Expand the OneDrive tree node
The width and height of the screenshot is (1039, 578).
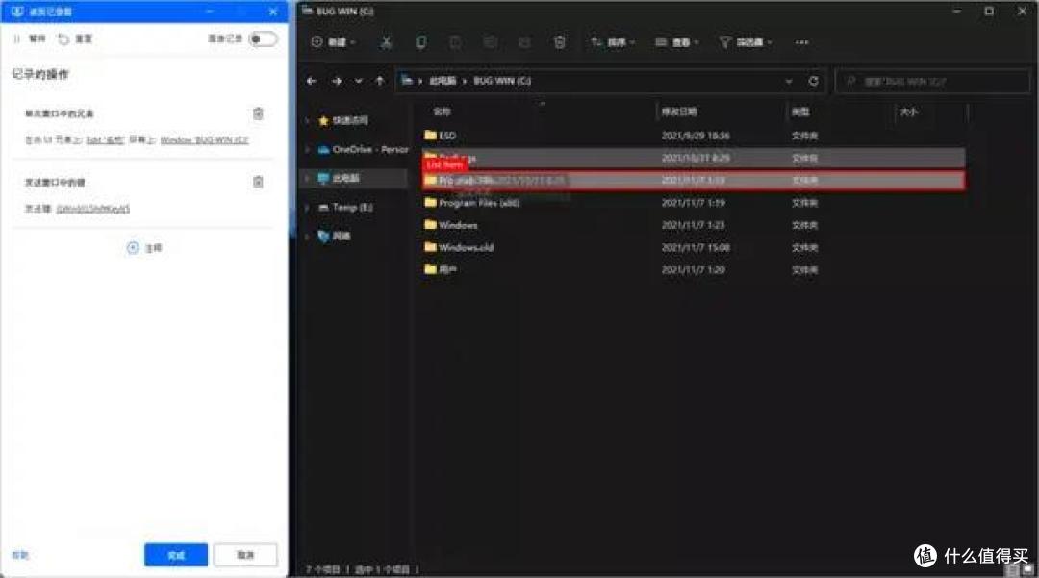307,150
